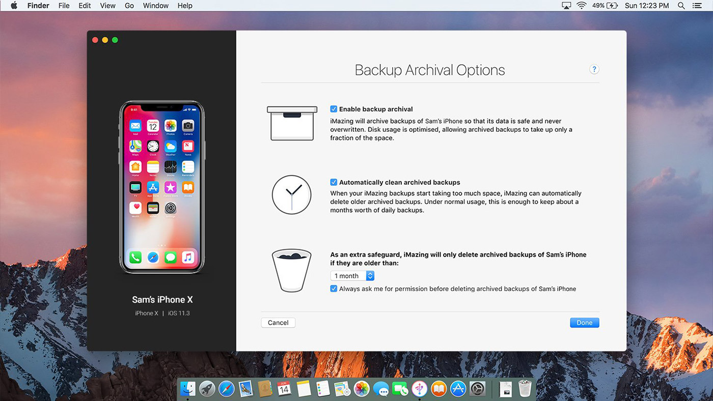Click the help question mark button

point(594,70)
